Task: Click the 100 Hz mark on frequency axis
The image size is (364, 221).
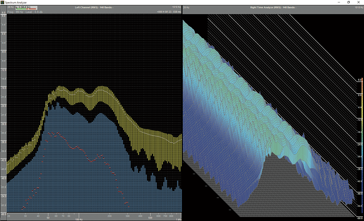Action: click(79, 219)
